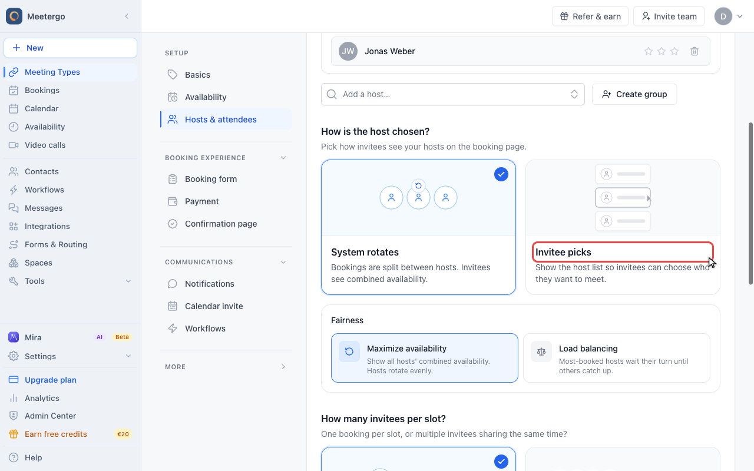Collapse the Communications section

pyautogui.click(x=283, y=262)
